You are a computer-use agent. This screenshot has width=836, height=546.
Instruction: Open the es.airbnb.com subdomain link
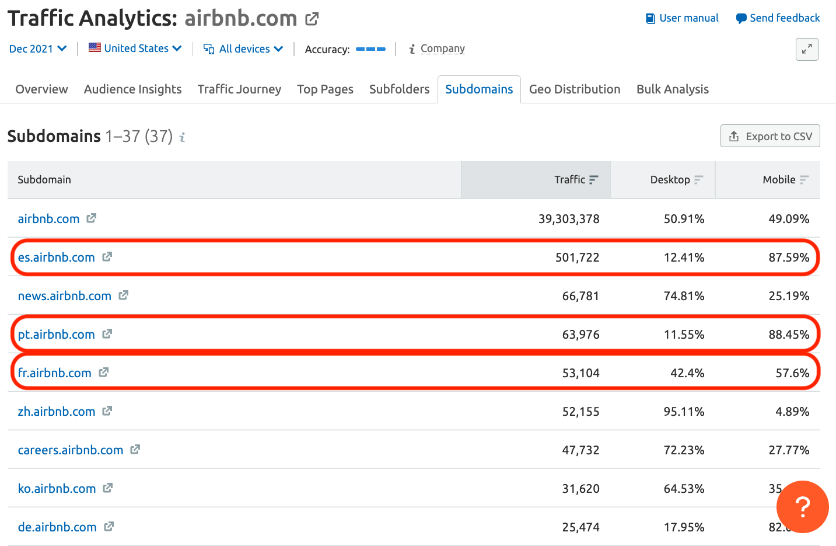point(56,258)
